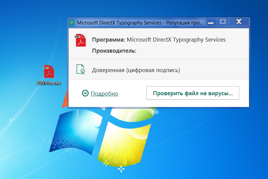This screenshot has height=179, width=268.
Task: Click the Программа: label text
Action: click(x=108, y=40)
